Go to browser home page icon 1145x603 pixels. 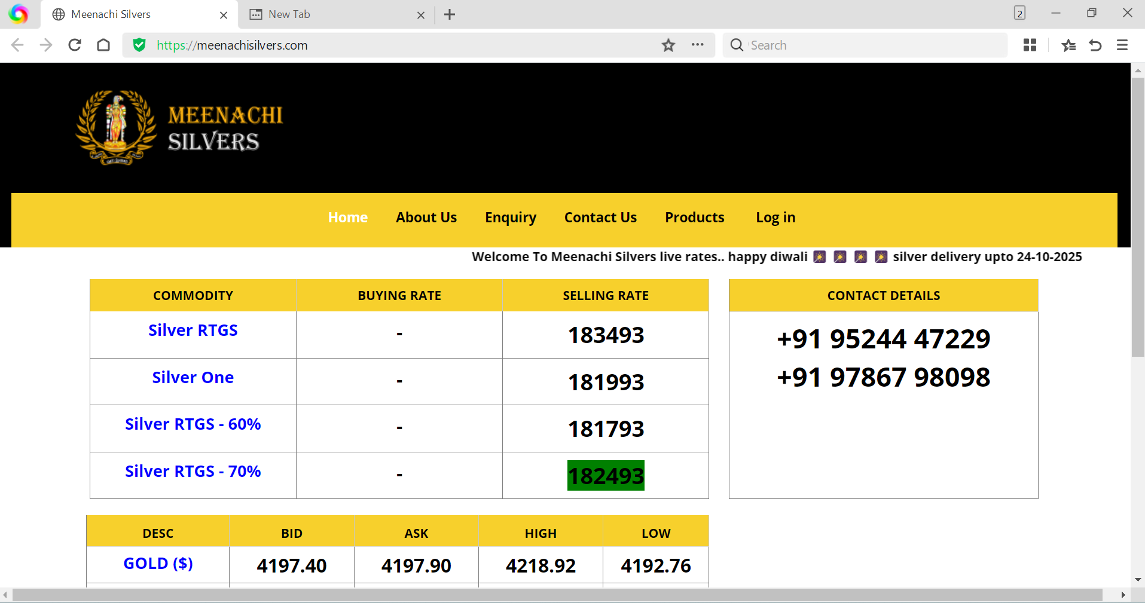(103, 45)
